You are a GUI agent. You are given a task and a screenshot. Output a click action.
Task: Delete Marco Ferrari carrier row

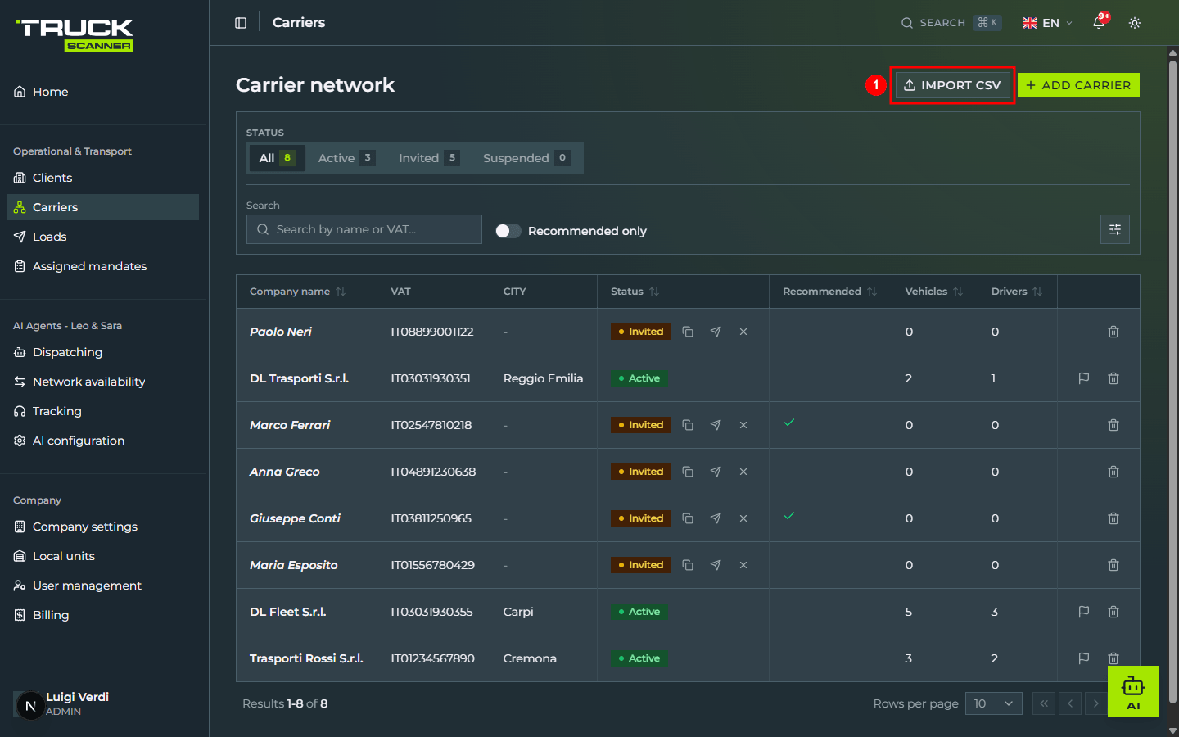tap(1113, 425)
